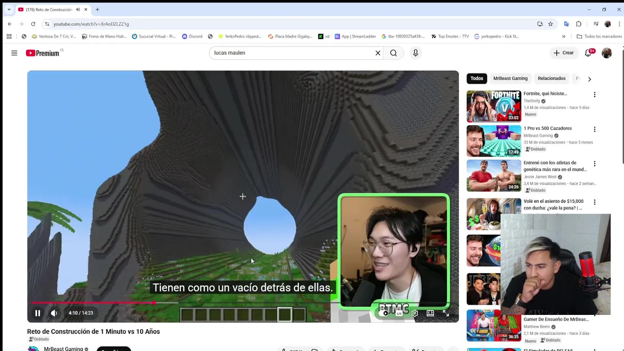The image size is (624, 351).
Task: Open the App | StreamLadder bookmark
Action: (x=355, y=36)
